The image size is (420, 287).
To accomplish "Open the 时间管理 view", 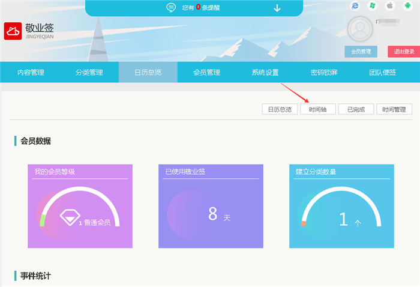I will coord(394,109).
